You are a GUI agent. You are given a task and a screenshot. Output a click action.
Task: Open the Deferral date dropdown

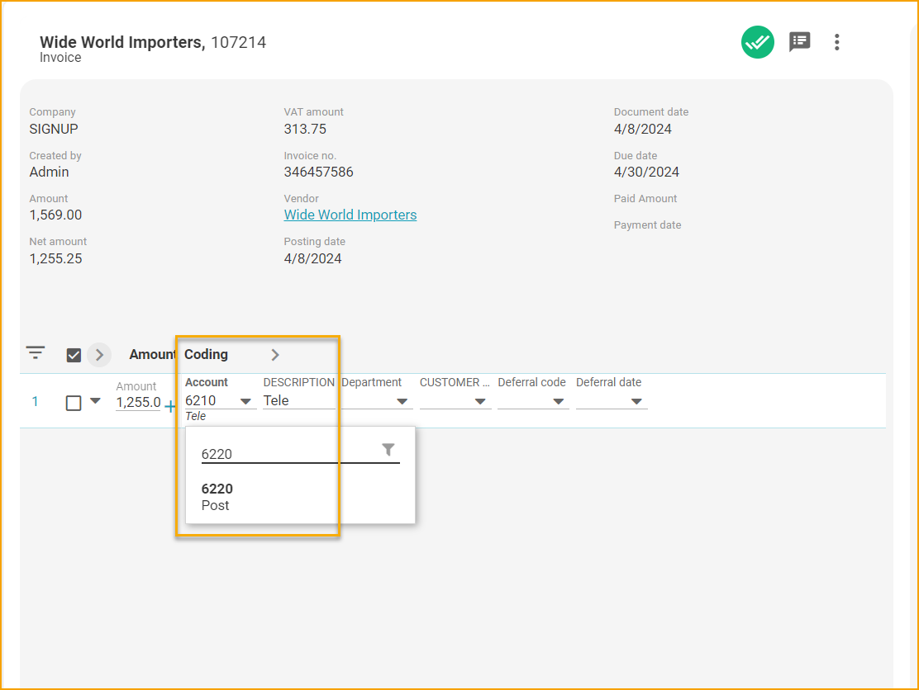636,400
